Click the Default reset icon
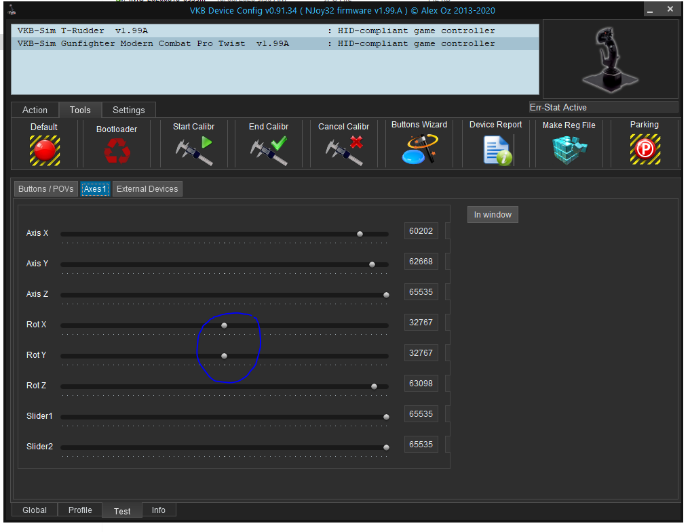Viewport: 690px width, 532px height. click(45, 150)
